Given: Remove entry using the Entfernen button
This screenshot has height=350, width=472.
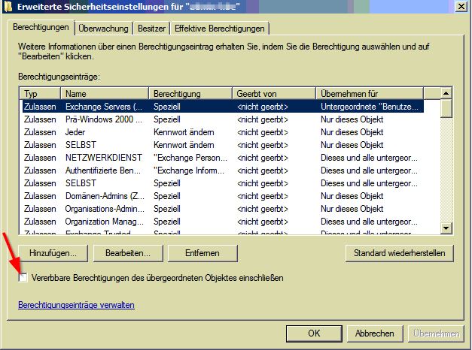Looking at the screenshot, I should pos(201,253).
